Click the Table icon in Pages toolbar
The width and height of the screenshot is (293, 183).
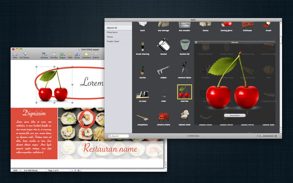[70, 55]
